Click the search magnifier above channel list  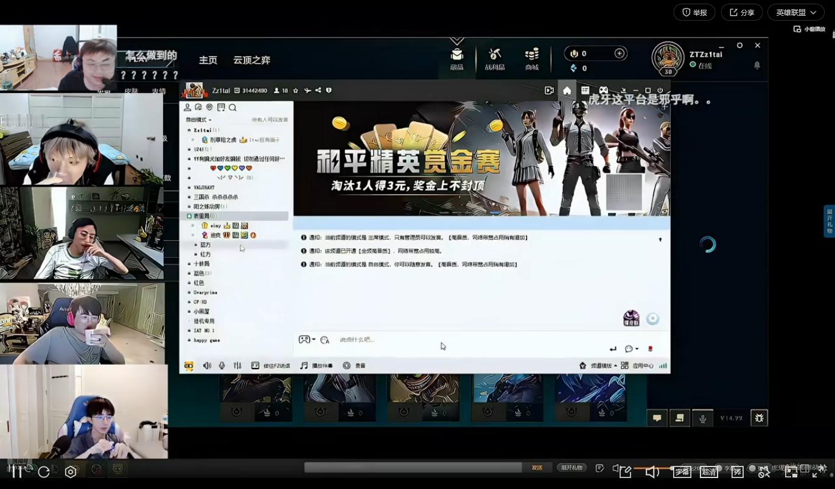[x=232, y=108]
